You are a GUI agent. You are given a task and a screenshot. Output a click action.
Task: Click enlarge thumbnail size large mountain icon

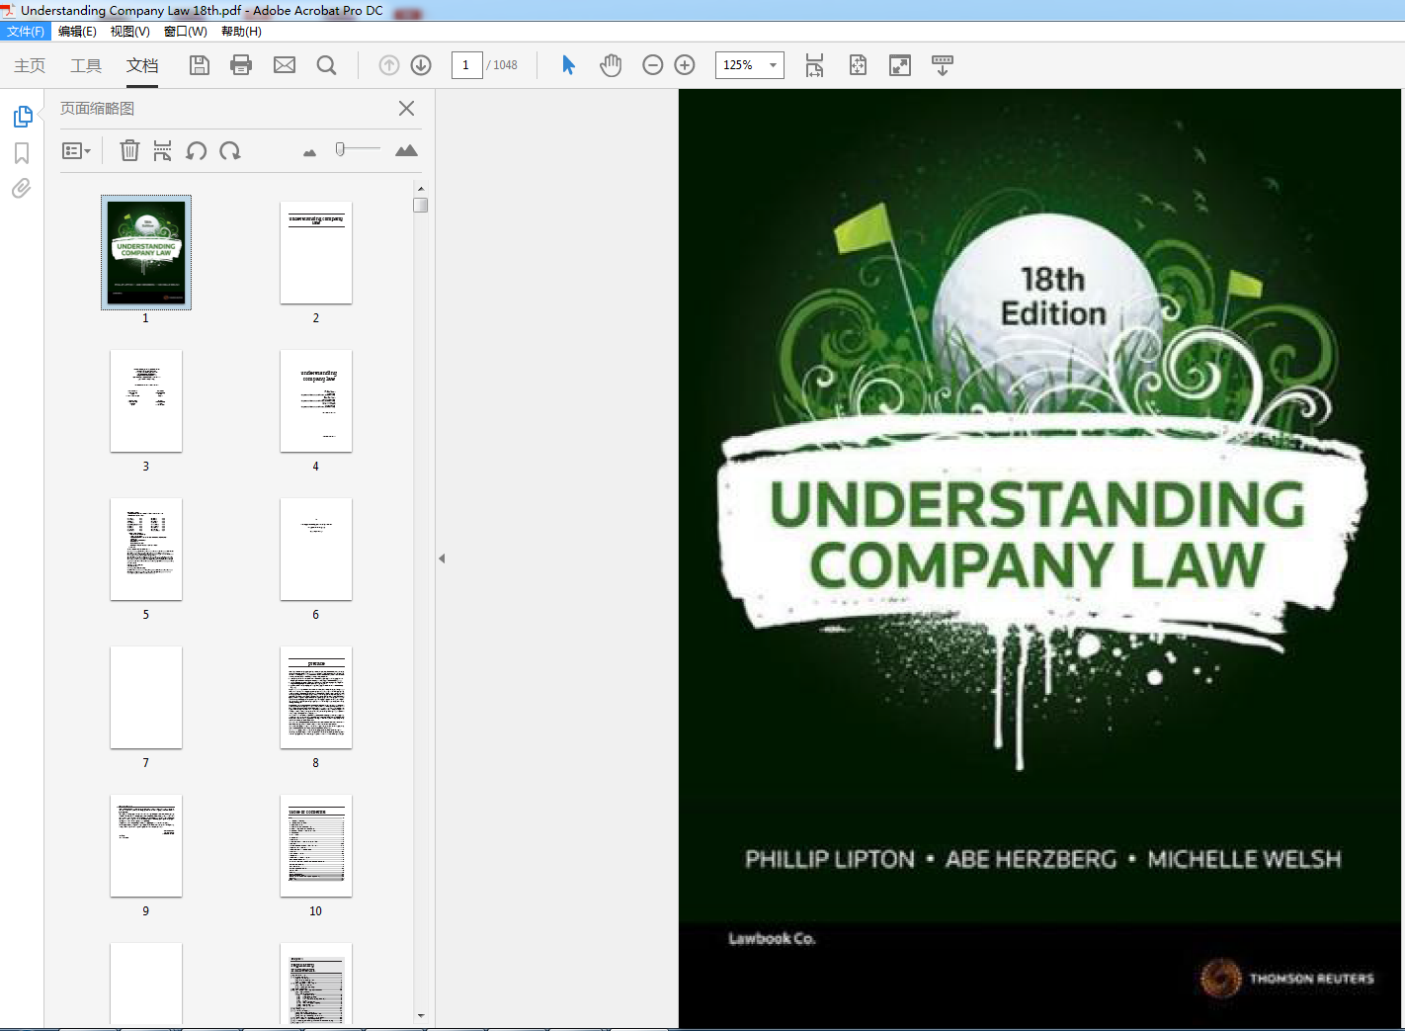(x=406, y=150)
